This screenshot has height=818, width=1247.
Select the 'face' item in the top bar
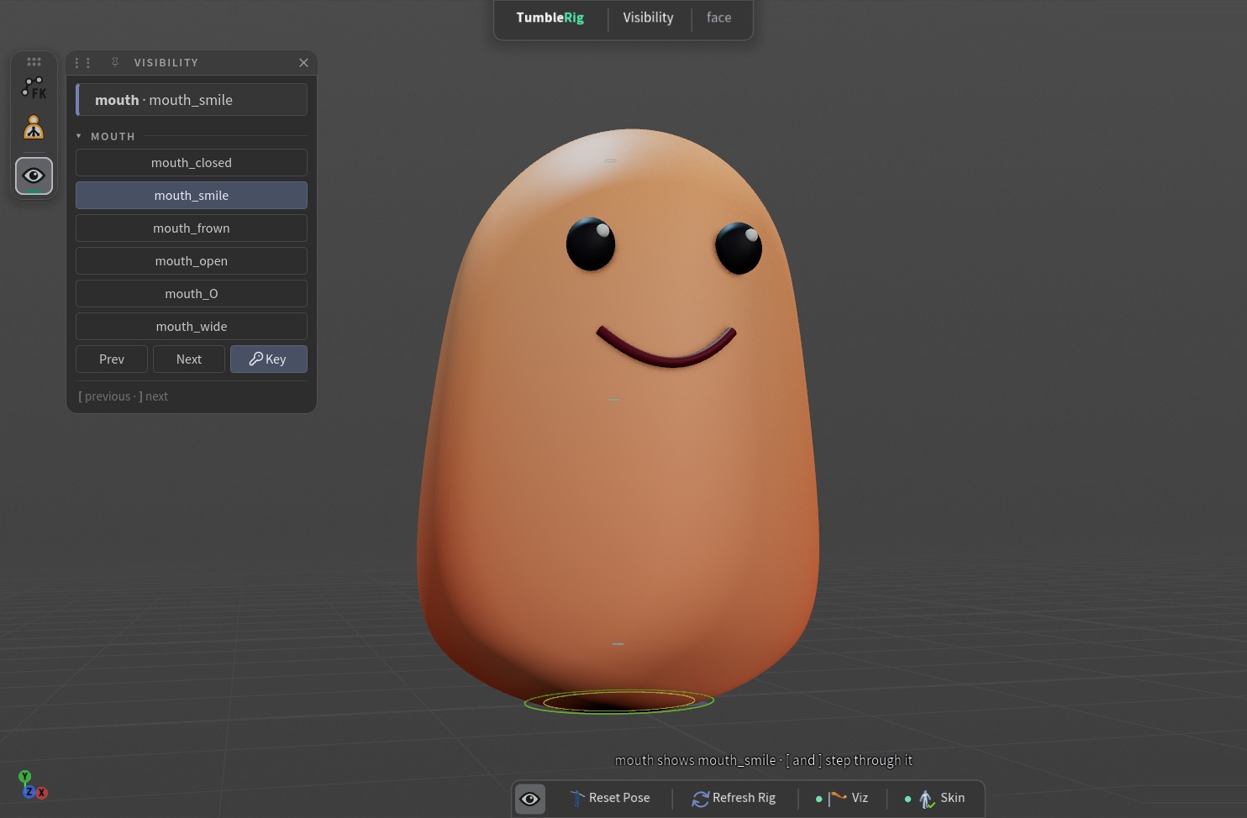(718, 18)
